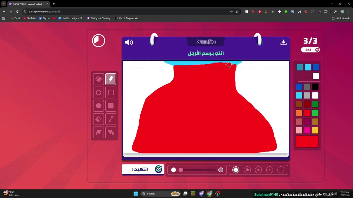Open the Chrome three-dot menu

click(349, 12)
